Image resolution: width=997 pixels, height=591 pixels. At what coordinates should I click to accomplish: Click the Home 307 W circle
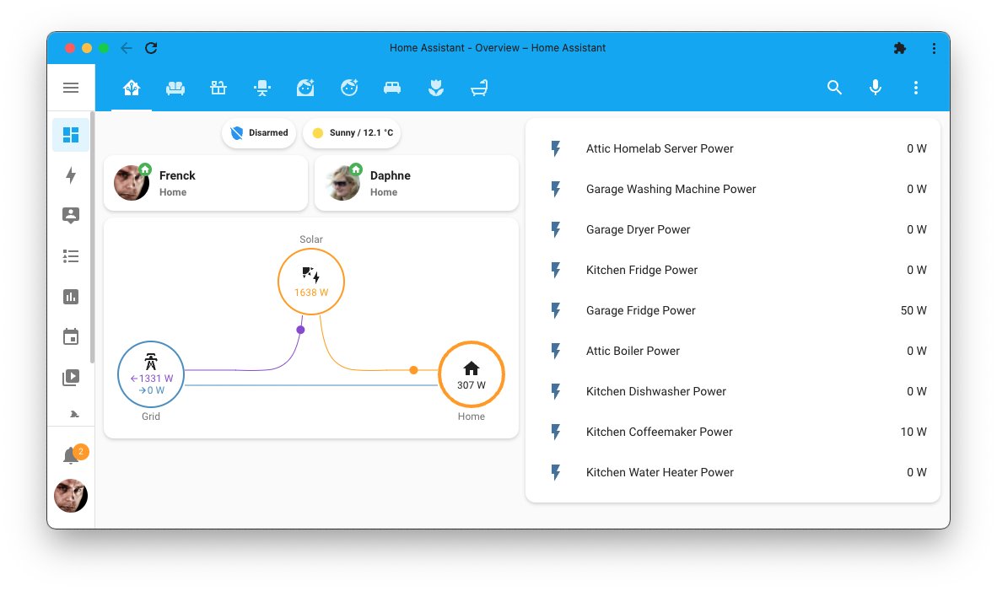click(472, 374)
